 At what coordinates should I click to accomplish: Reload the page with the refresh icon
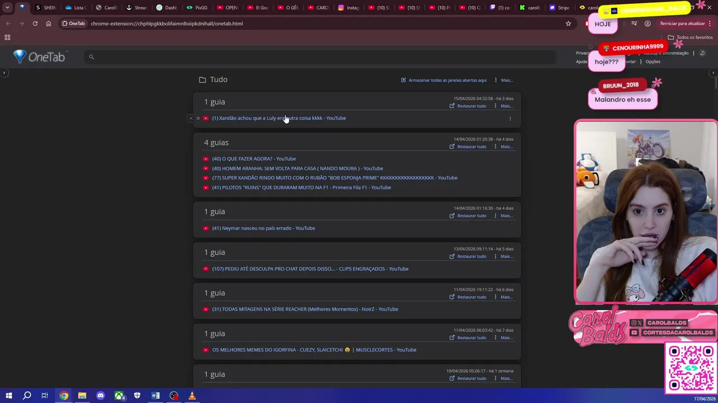point(35,24)
